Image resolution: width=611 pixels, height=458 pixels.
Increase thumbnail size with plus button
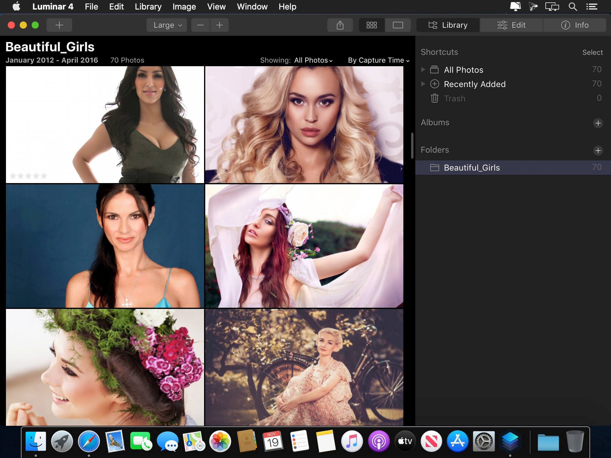220,25
